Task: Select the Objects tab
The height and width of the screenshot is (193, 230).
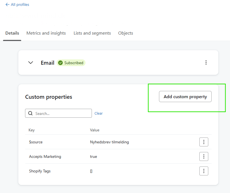Action: (126, 33)
